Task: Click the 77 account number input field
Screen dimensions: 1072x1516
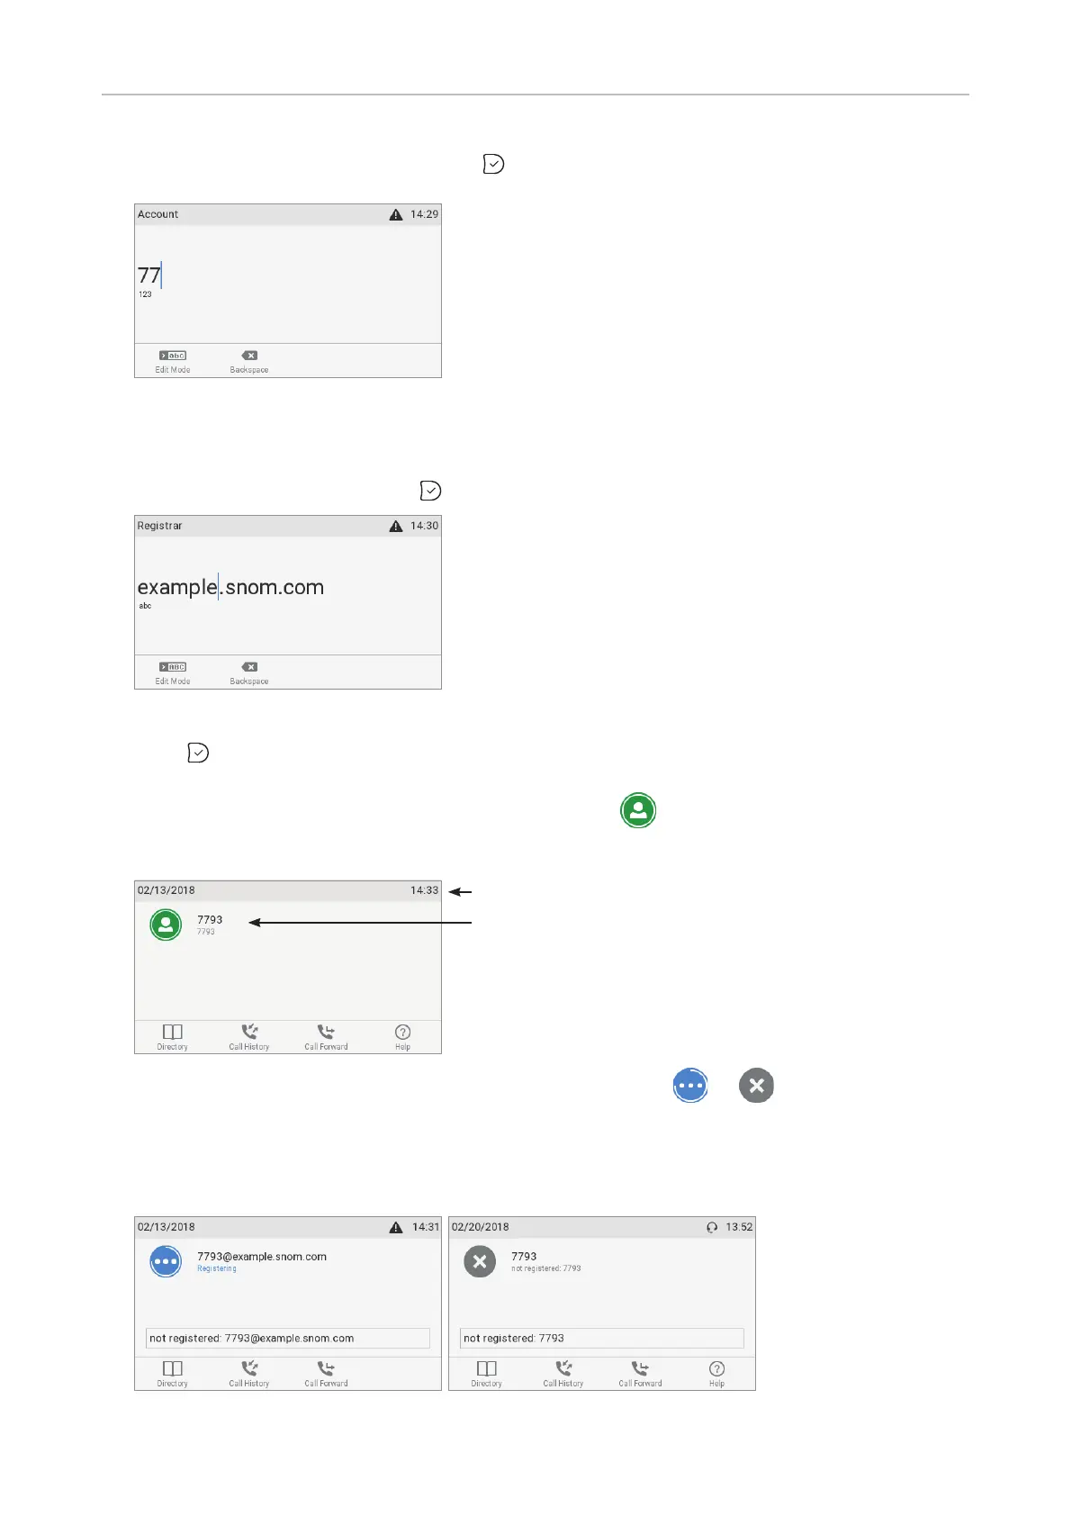Action: [x=288, y=275]
